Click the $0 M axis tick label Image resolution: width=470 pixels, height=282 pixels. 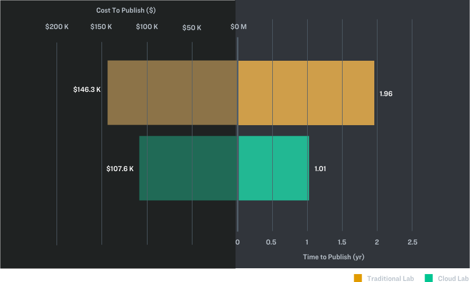238,27
